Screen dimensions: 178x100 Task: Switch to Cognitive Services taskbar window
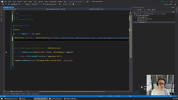pos(11,99)
